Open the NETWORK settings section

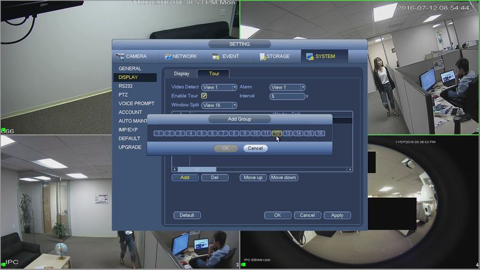(x=181, y=56)
